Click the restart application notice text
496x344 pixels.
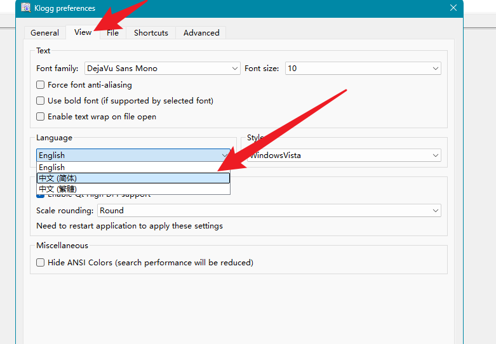(130, 226)
